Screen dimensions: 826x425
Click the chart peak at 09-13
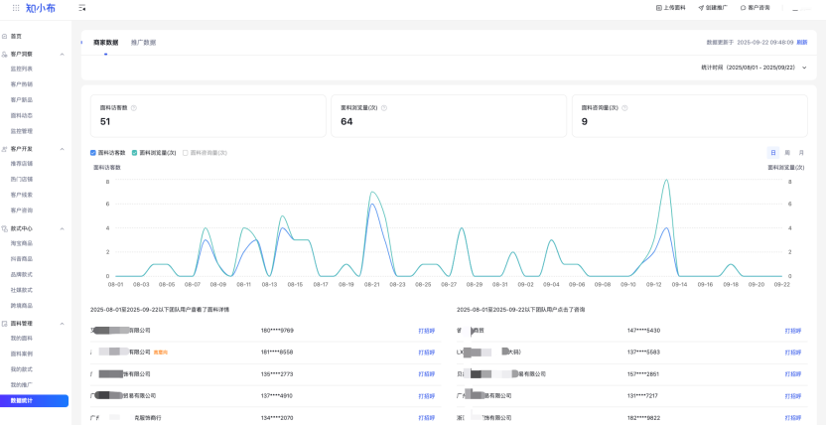click(x=666, y=180)
